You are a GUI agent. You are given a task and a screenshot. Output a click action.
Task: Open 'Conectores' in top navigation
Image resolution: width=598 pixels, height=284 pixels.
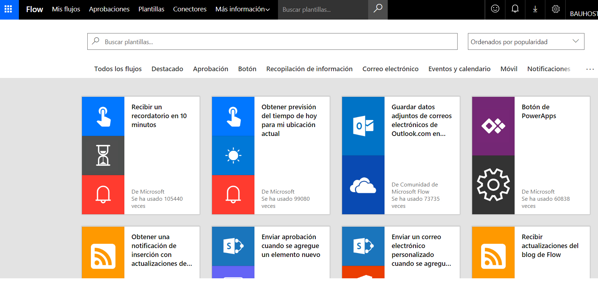click(190, 9)
